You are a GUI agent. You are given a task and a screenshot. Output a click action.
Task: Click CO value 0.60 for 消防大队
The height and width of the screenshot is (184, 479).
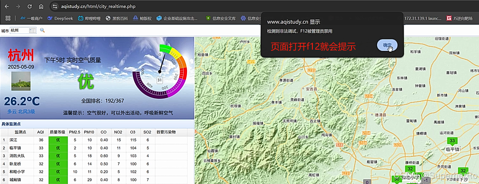pyautogui.click(x=104, y=156)
